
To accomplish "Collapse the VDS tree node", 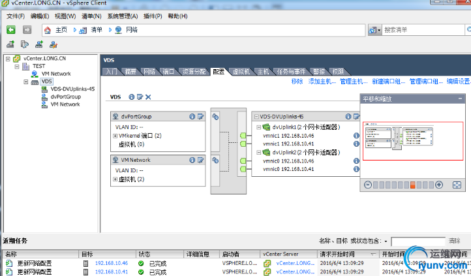I will (x=26, y=82).
